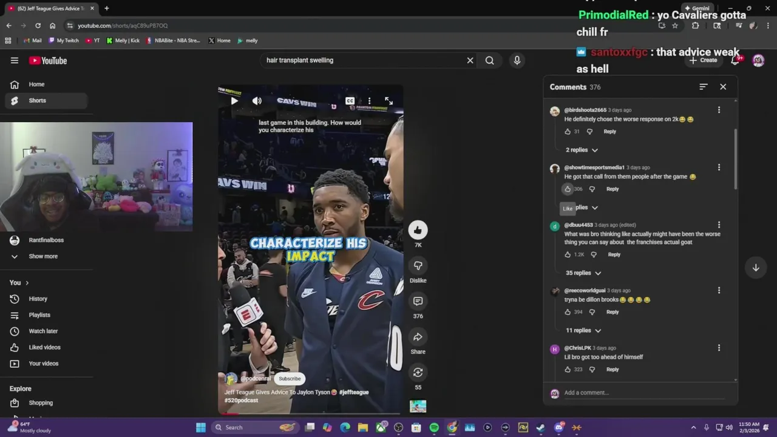Open options for showtimesportsmedia1's comment
The image size is (777, 437).
pos(719,168)
